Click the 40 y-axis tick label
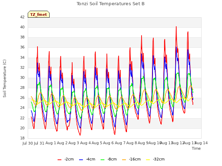The image size is (222, 166). [22, 27]
